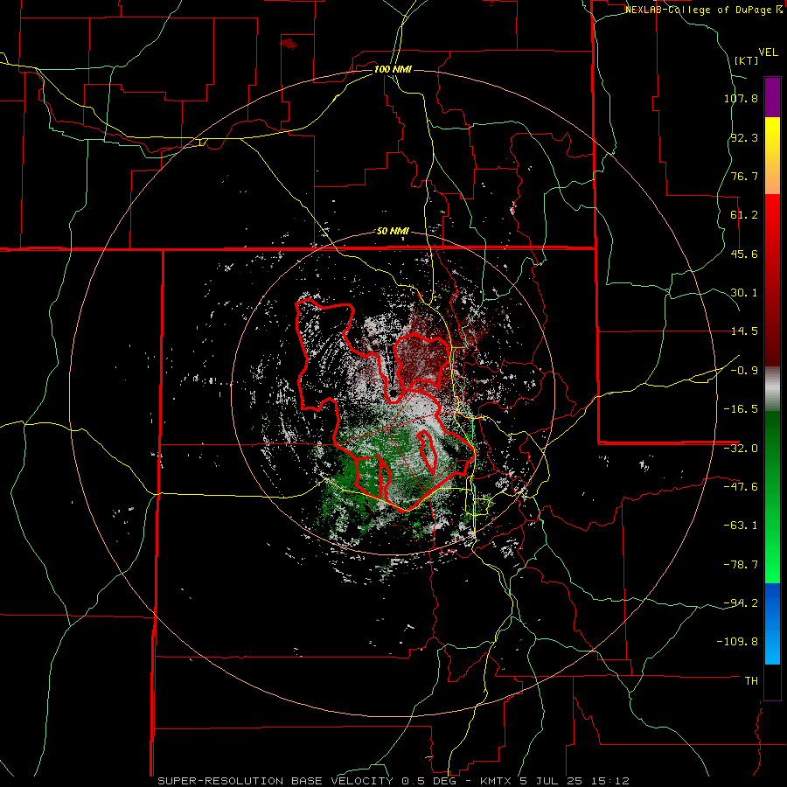Click the purple segment of velocity color bar
The width and height of the screenshot is (787, 787).
(772, 97)
